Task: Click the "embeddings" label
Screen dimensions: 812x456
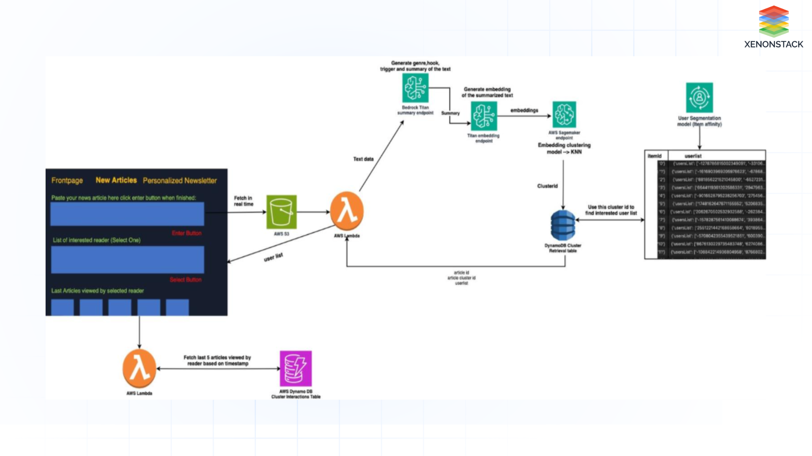Action: pyautogui.click(x=524, y=110)
